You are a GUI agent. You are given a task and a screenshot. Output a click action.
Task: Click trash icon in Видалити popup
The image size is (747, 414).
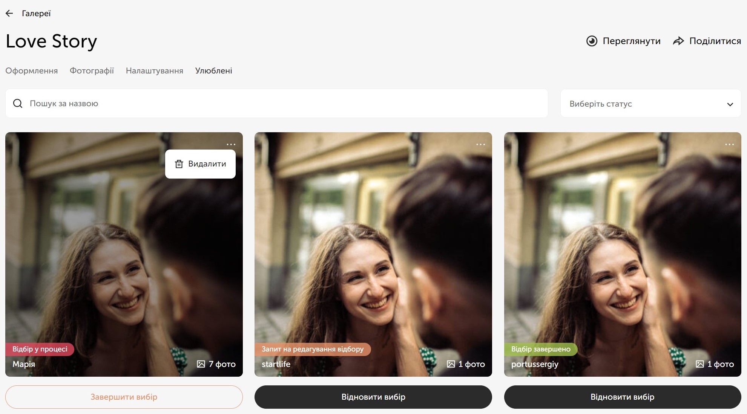tap(179, 164)
